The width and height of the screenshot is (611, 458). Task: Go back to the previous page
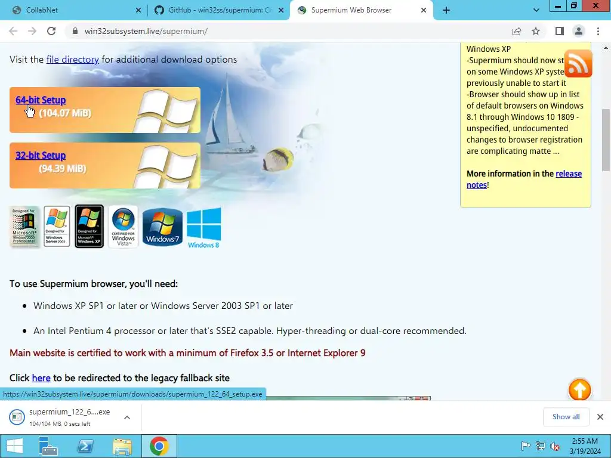(x=13, y=31)
